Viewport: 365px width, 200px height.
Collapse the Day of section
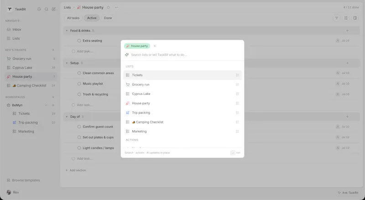tap(67, 116)
